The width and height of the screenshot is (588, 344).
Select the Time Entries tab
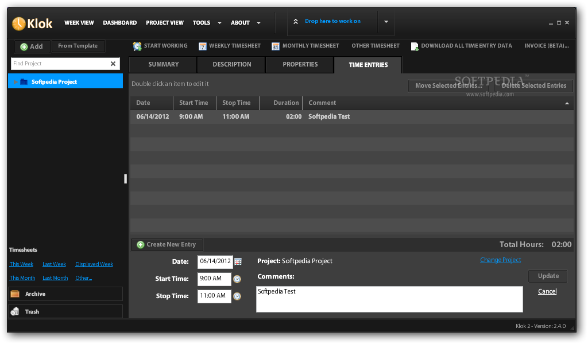(x=368, y=65)
